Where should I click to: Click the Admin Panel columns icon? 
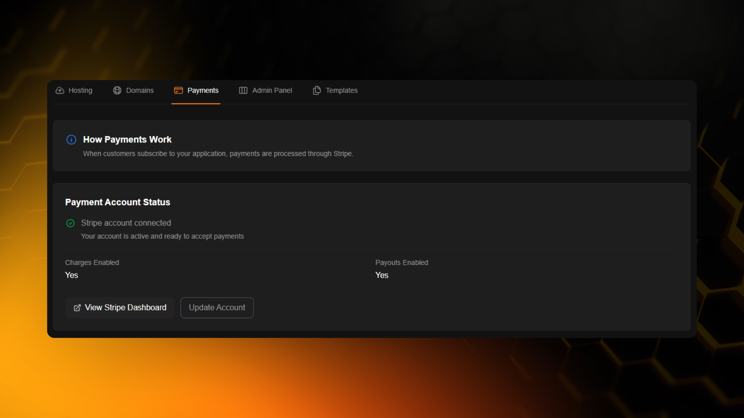(243, 90)
